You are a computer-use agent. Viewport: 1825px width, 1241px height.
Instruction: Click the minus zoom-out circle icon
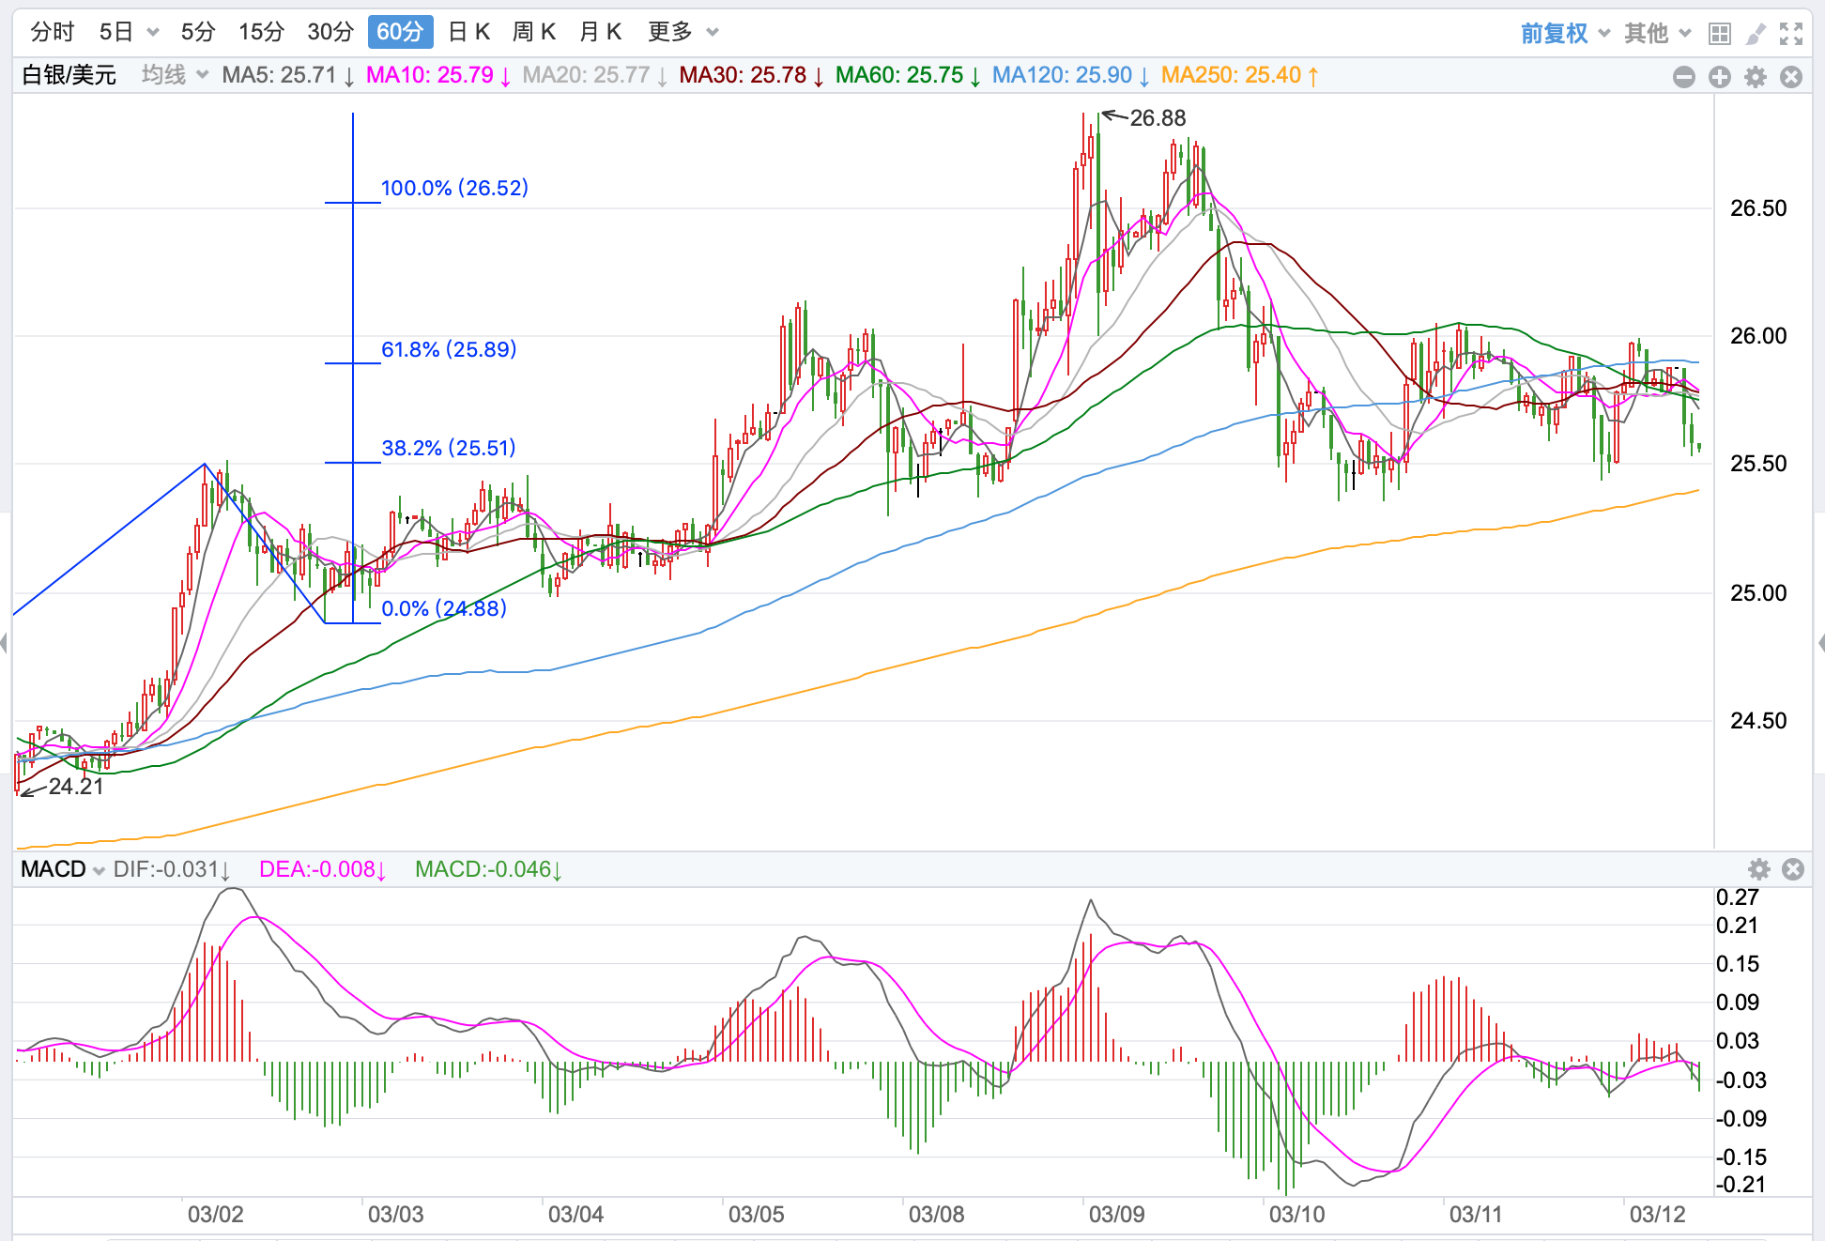click(1684, 77)
